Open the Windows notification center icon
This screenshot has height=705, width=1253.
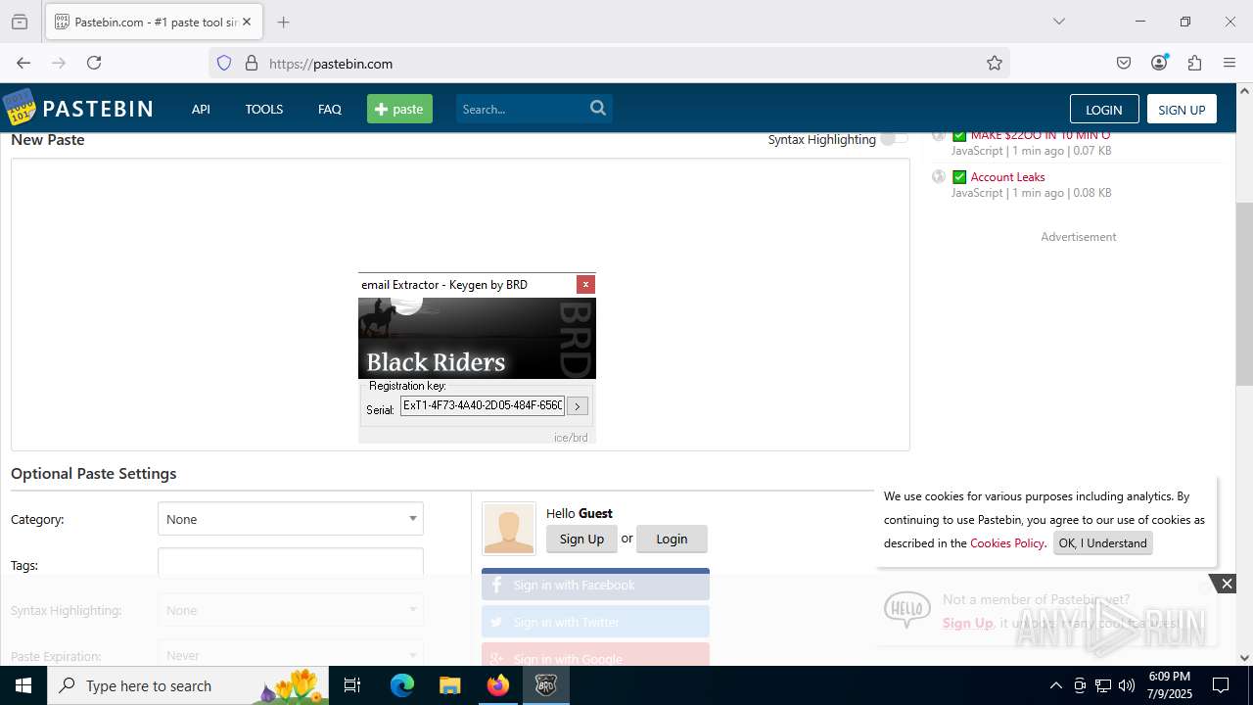coord(1221,685)
